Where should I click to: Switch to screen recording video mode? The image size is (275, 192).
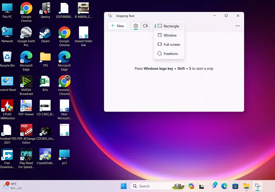coord(146,26)
